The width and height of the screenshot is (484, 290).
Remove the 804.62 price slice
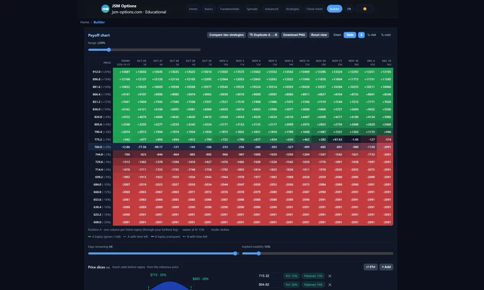pos(330,285)
